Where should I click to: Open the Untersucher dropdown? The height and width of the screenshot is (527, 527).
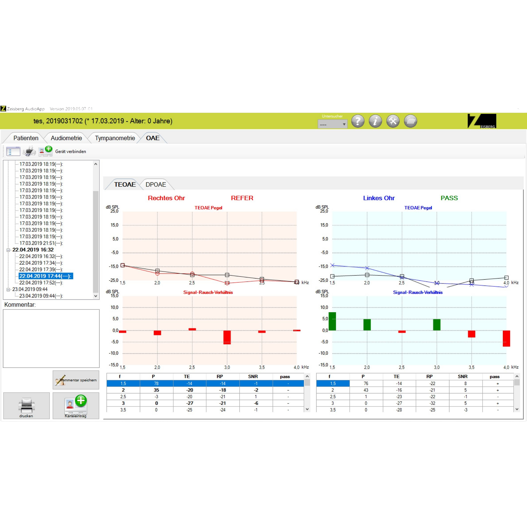point(333,124)
